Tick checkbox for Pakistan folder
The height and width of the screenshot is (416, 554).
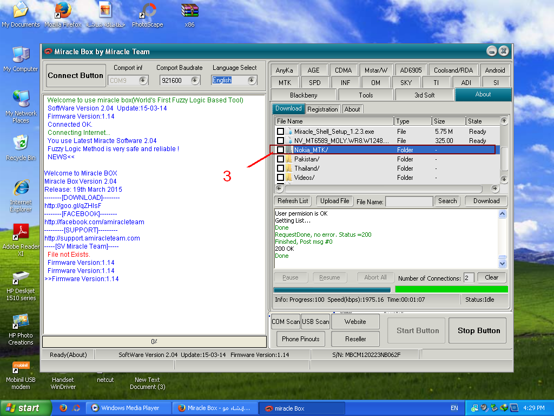(x=280, y=159)
